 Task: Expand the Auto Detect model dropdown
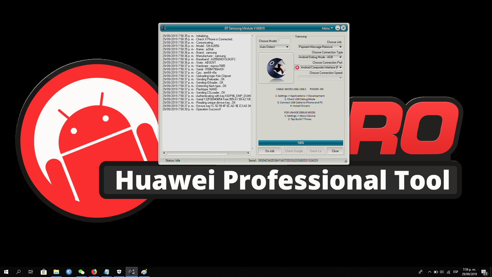[x=274, y=47]
